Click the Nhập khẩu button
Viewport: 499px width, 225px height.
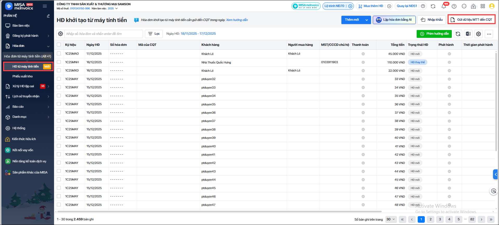coord(431,20)
